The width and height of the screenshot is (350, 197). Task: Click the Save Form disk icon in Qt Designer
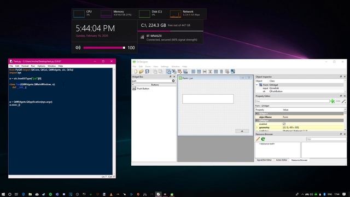147,72
